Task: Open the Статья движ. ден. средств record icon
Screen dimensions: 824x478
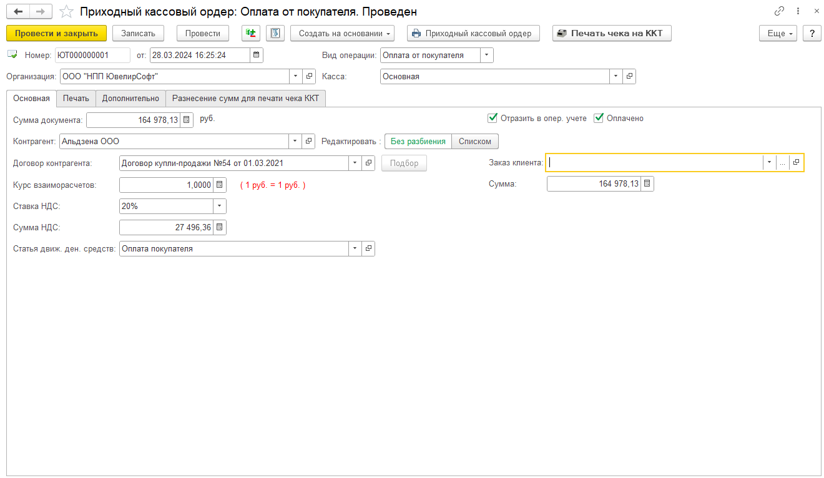Action: click(x=368, y=248)
